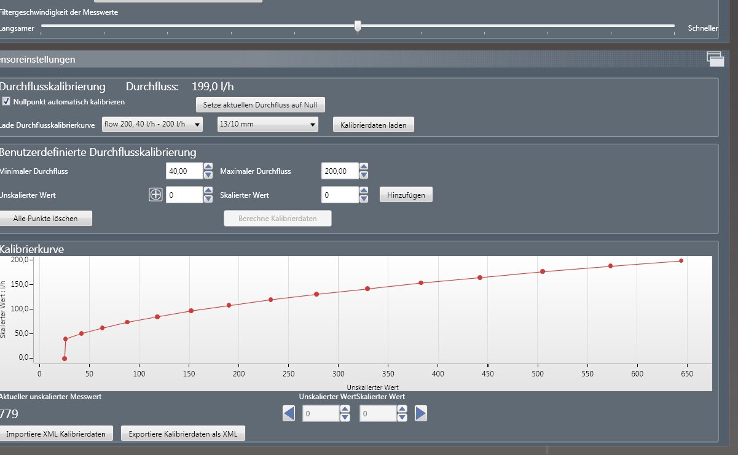Click the Hinzufügen button
The width and height of the screenshot is (738, 455).
pyautogui.click(x=406, y=195)
